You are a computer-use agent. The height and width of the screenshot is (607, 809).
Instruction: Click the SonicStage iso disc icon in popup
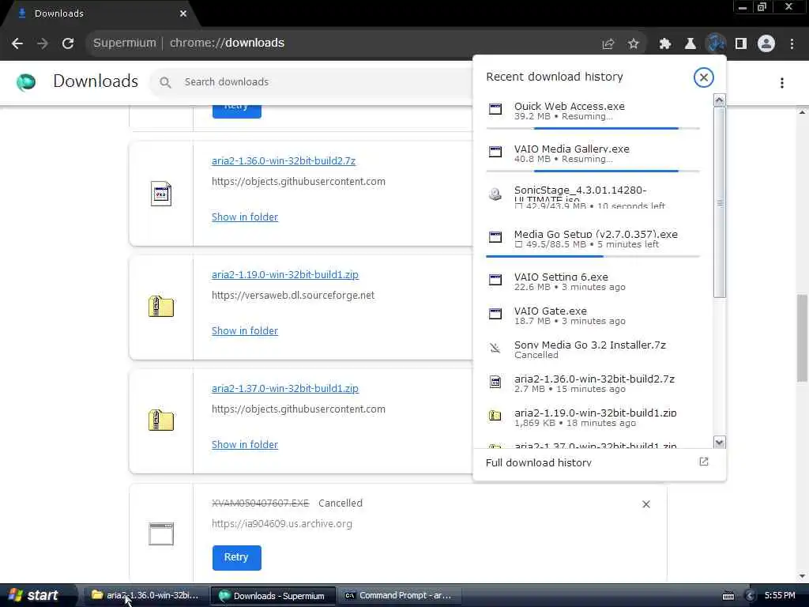495,194
